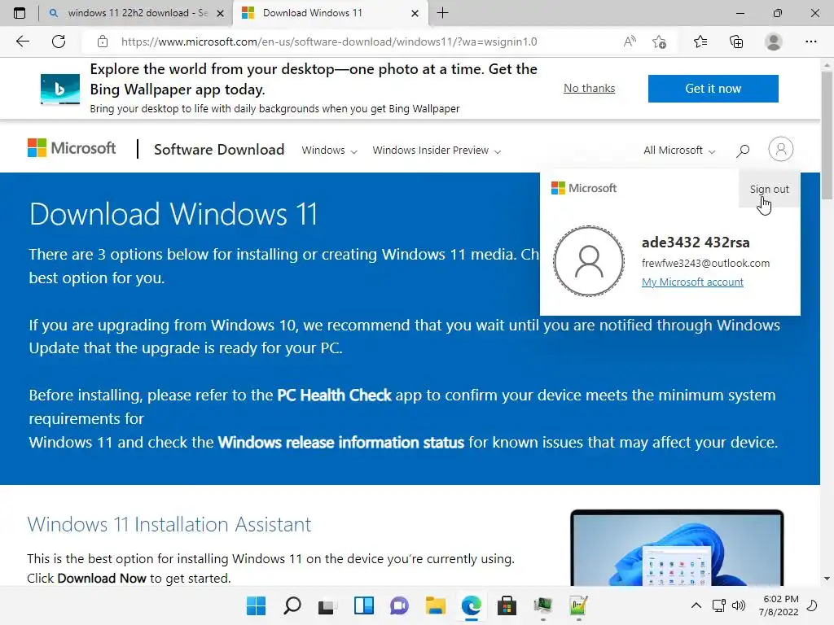Open the Favorites list icon
Image resolution: width=834 pixels, height=625 pixels.
coord(700,42)
